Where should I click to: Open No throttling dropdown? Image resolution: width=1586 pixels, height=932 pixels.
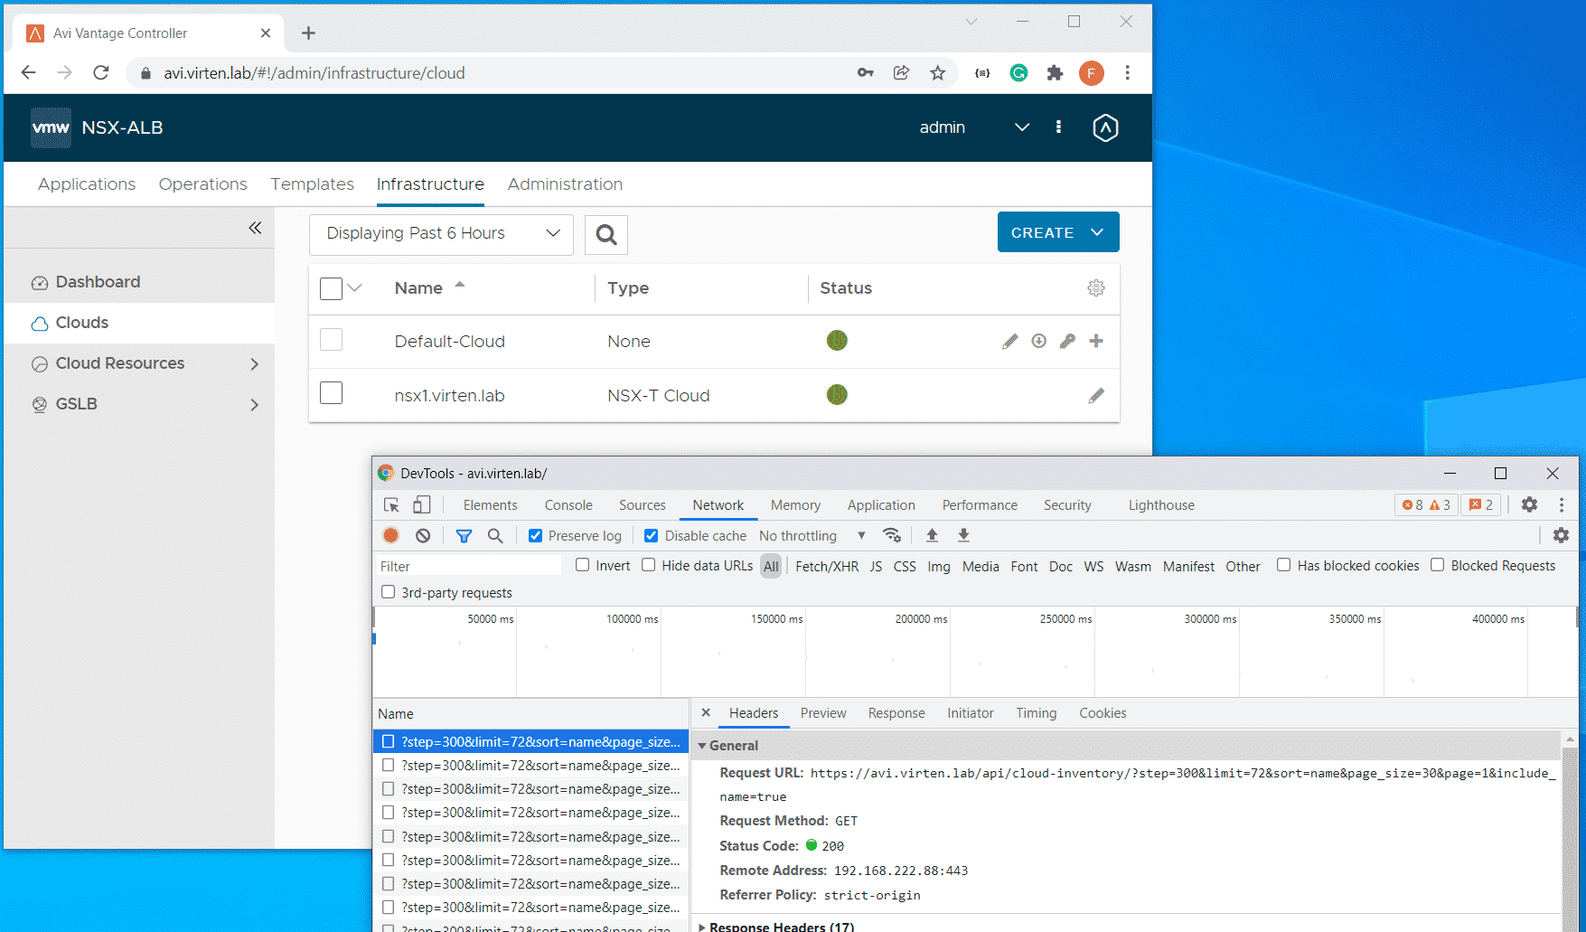812,535
